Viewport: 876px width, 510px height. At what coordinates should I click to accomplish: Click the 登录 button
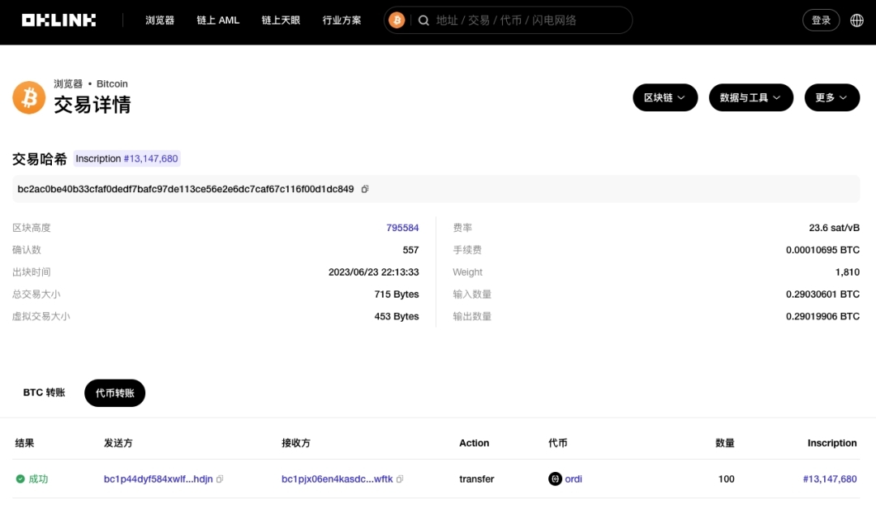[x=820, y=19]
